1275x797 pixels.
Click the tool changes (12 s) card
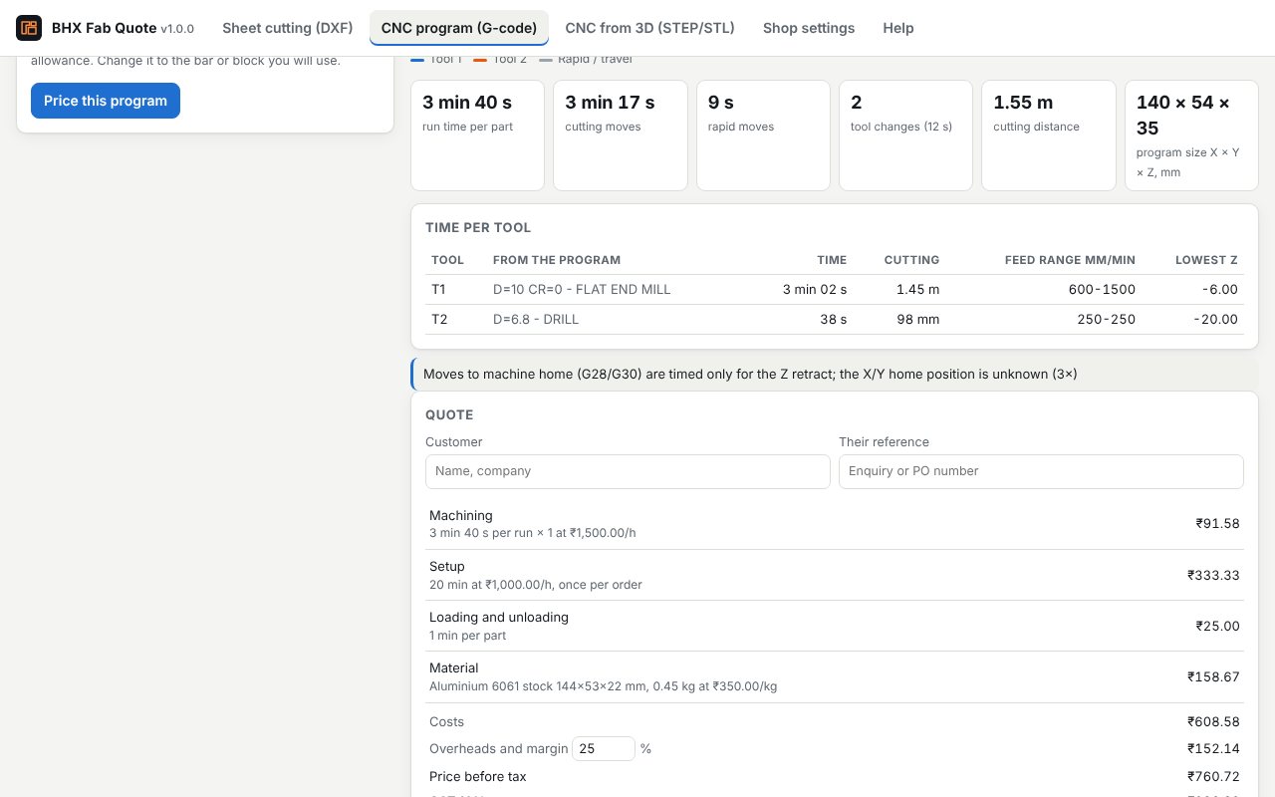coord(905,135)
